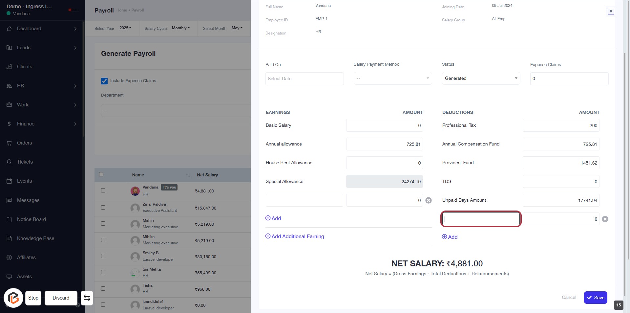Select the checkbox for Zinal Paldiya
The image size is (630, 313).
[x=103, y=208]
